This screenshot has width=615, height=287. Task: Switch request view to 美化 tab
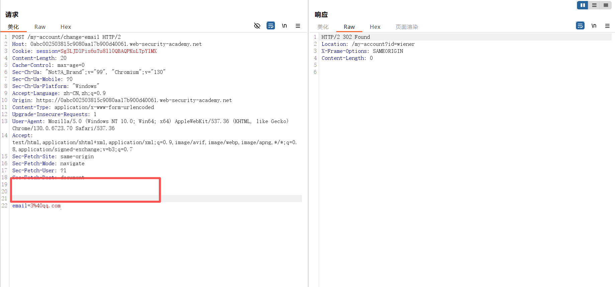point(13,27)
